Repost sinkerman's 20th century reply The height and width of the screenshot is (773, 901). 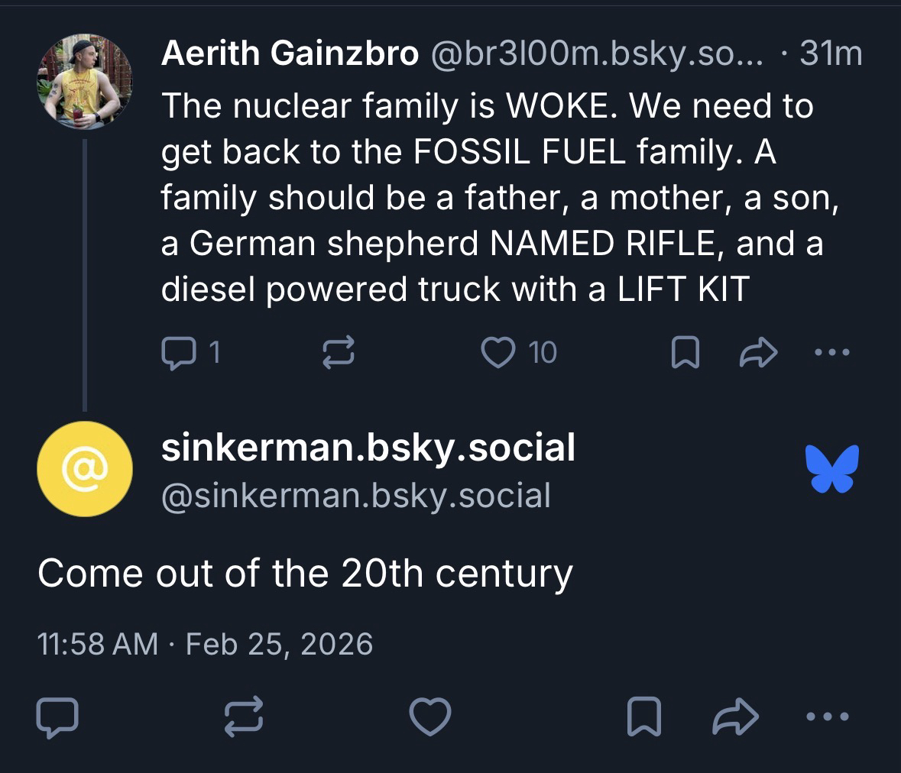point(244,717)
